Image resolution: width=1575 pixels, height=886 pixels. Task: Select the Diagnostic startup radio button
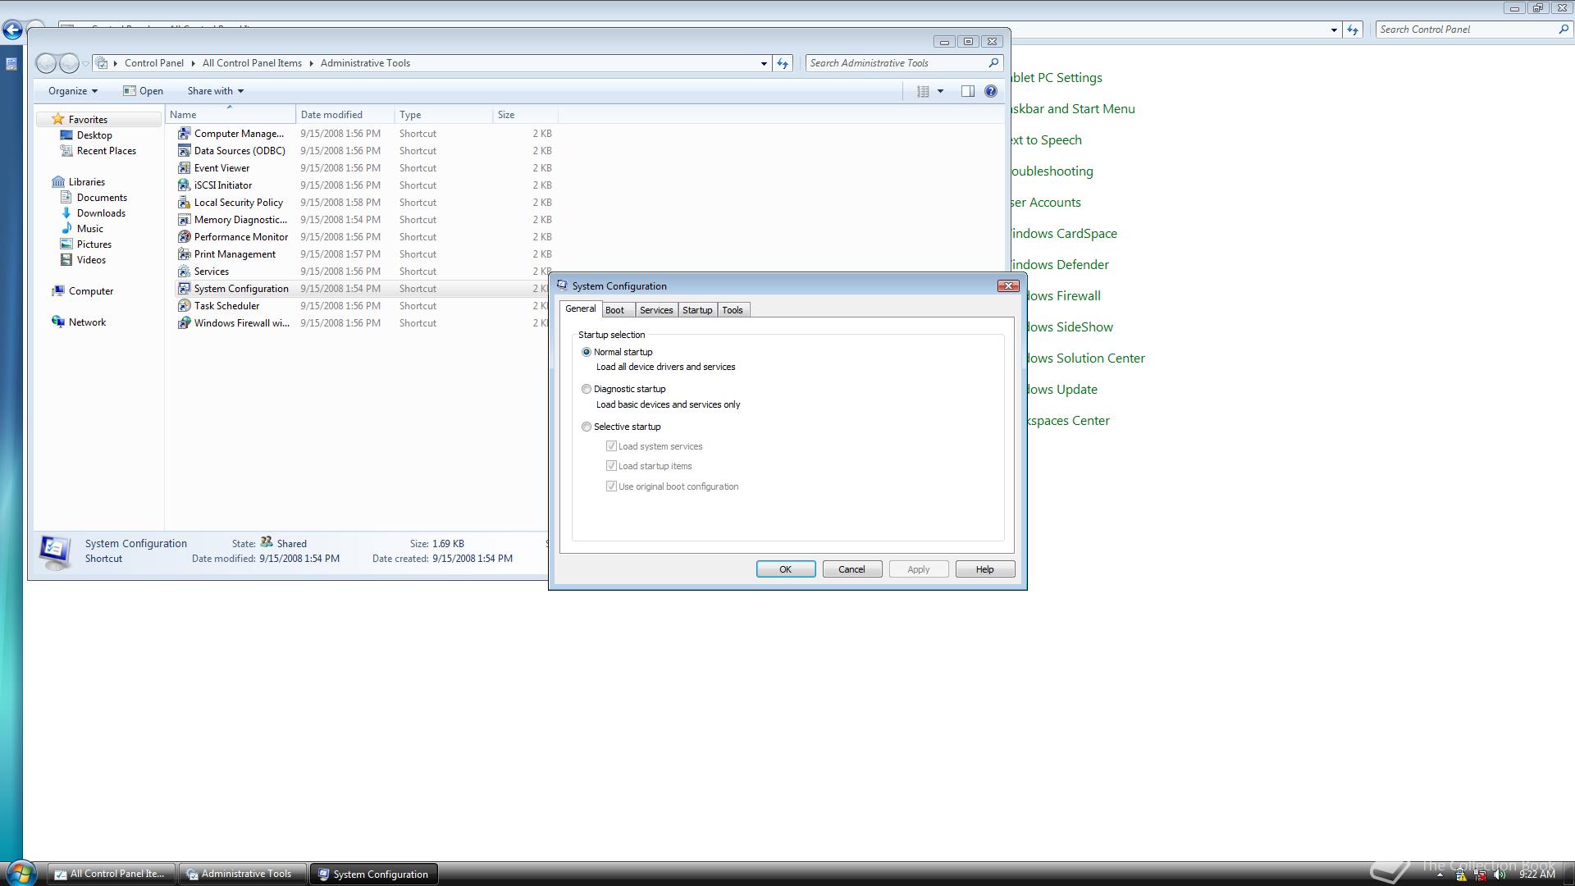(x=587, y=389)
